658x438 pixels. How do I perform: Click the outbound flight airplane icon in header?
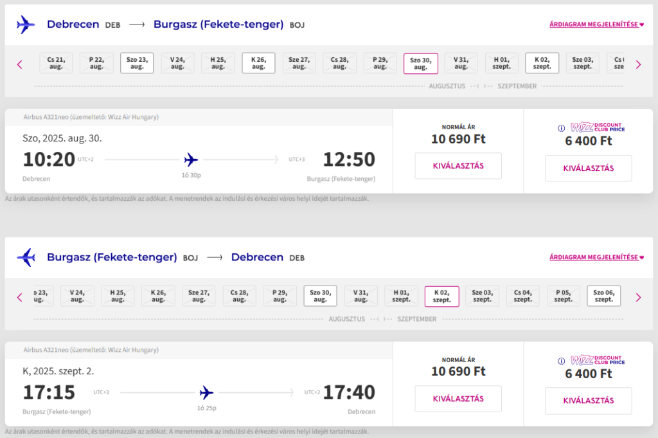[26, 25]
